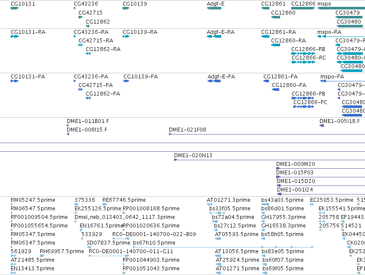
Task: Click the mspo-PA protein label
Action: (x=332, y=77)
